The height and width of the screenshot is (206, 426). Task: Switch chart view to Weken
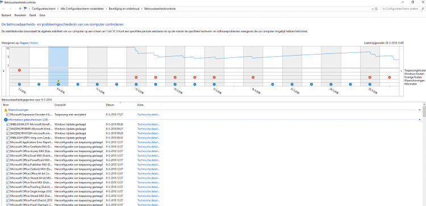[34, 43]
